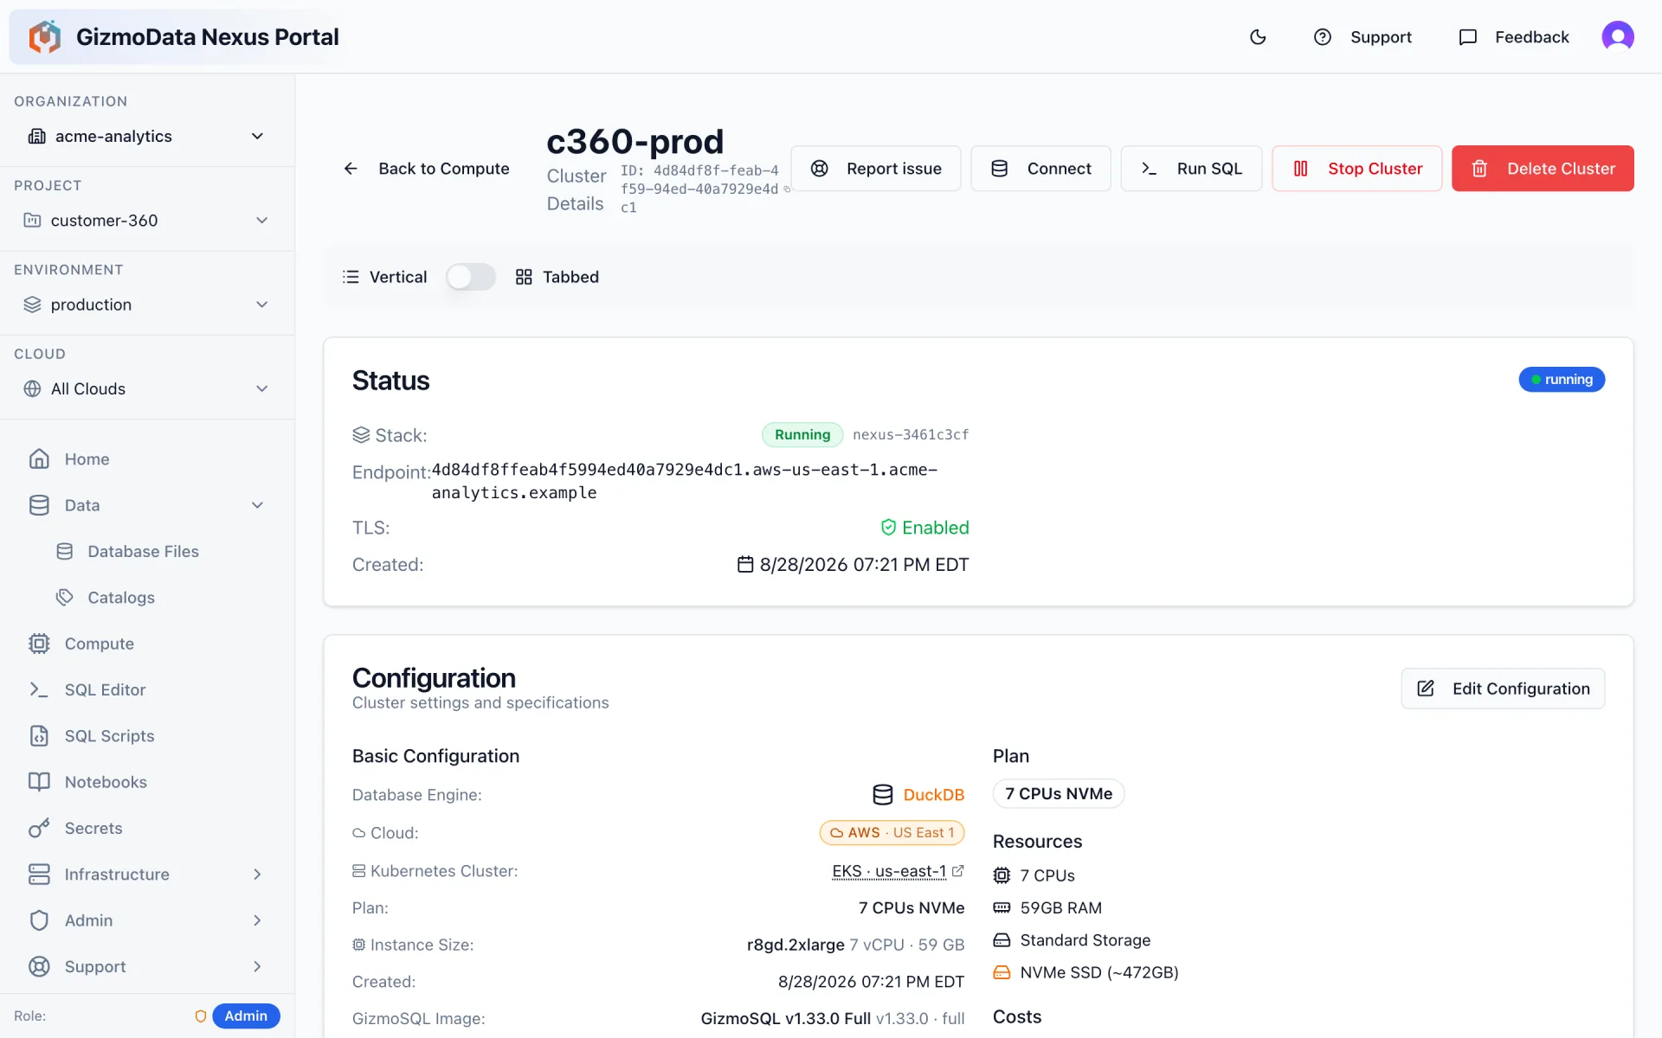Expand the Infrastructure submenu chevron
1662x1038 pixels.
[x=257, y=875]
